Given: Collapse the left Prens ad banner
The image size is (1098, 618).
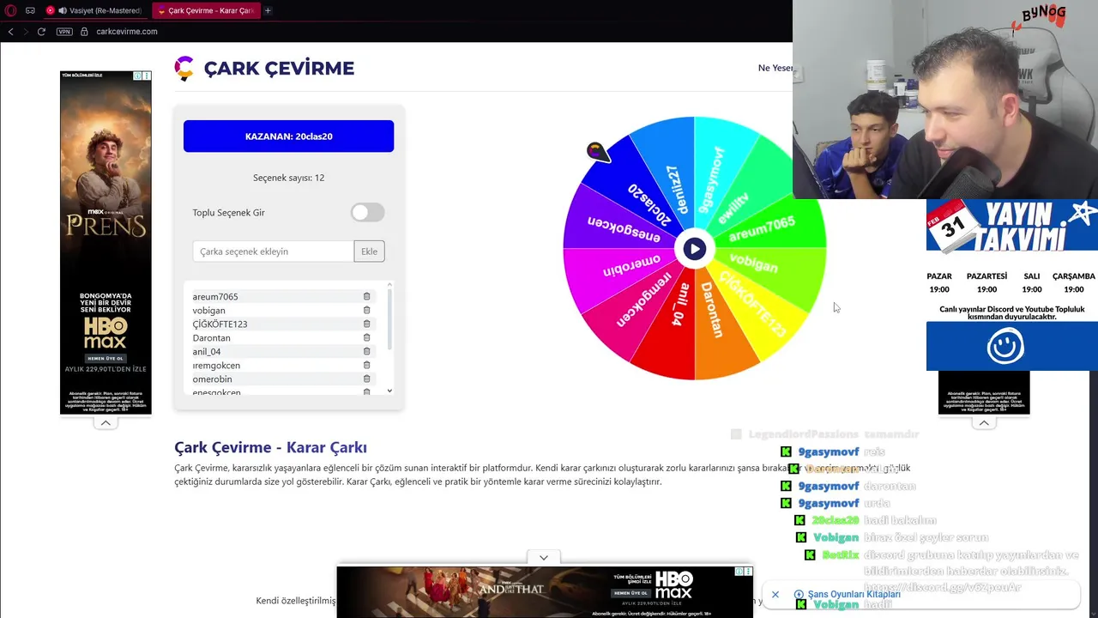Looking at the screenshot, I should click(106, 422).
